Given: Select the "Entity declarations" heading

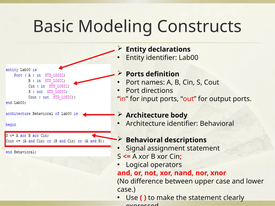Looking at the screenshot, I should pyautogui.click(x=158, y=49).
